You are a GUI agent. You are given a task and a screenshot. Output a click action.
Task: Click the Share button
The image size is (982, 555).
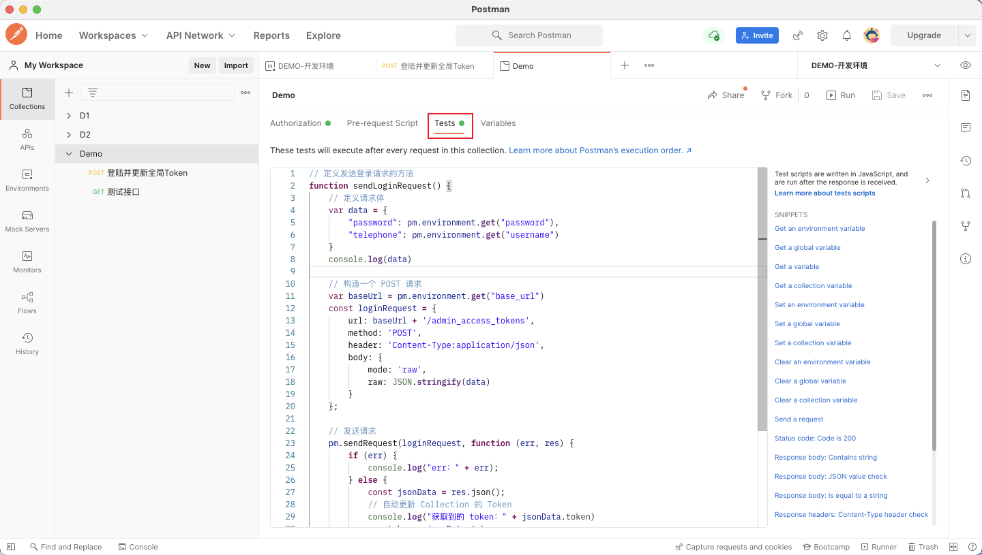726,95
